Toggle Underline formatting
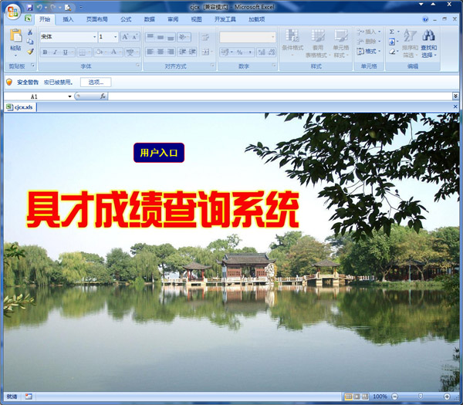Image resolution: width=463 pixels, height=405 pixels. click(x=65, y=52)
